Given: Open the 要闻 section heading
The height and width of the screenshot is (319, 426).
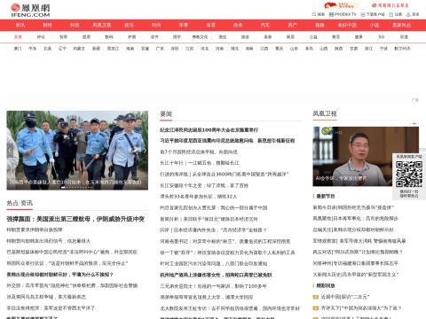Looking at the screenshot, I should tap(166, 114).
